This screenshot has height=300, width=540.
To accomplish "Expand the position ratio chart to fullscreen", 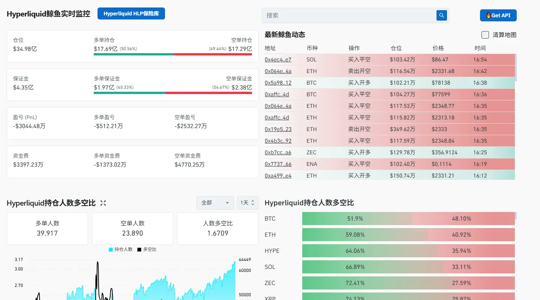I will pyautogui.click(x=103, y=203).
